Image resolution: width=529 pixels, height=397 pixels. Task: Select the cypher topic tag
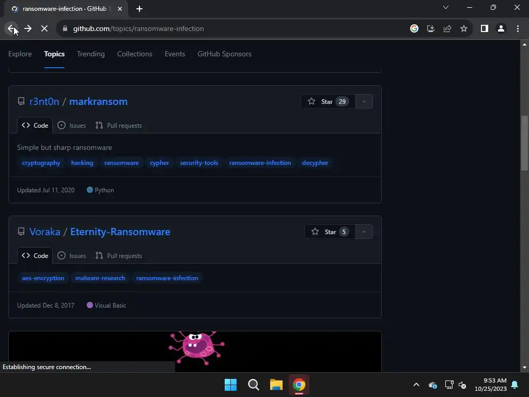[x=159, y=163]
